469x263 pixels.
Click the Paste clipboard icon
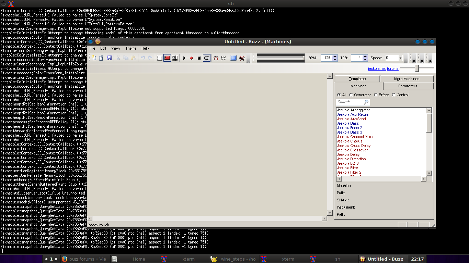click(x=134, y=58)
